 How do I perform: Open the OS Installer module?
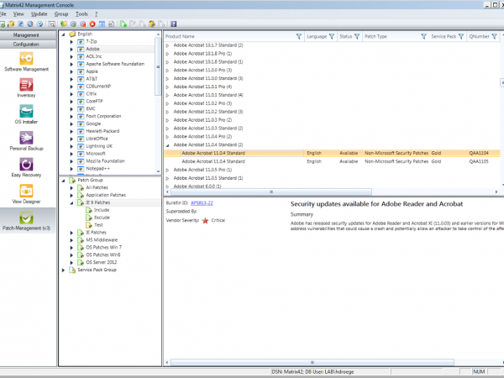(x=26, y=114)
